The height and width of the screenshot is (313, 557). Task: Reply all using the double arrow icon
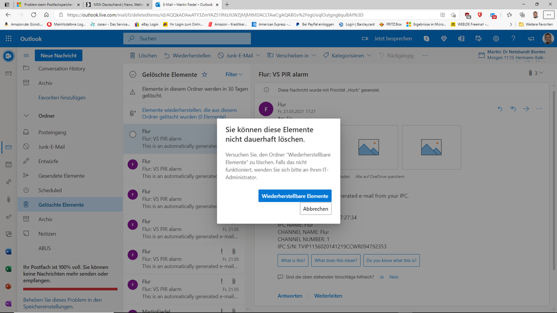513,109
